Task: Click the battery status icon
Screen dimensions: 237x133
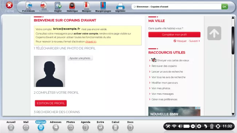Action: 187,126
